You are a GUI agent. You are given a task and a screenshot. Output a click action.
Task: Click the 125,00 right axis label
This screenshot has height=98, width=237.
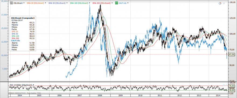point(232,18)
